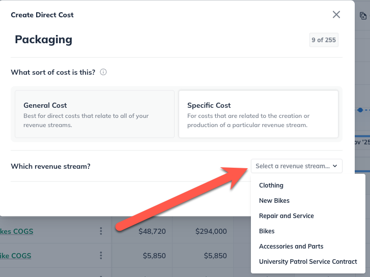Choose University Patrol Service Contract stream

click(308, 261)
